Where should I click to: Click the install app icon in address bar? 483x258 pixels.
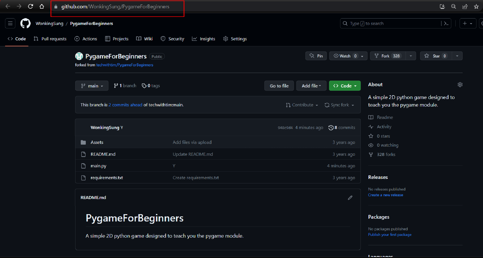[x=442, y=7]
